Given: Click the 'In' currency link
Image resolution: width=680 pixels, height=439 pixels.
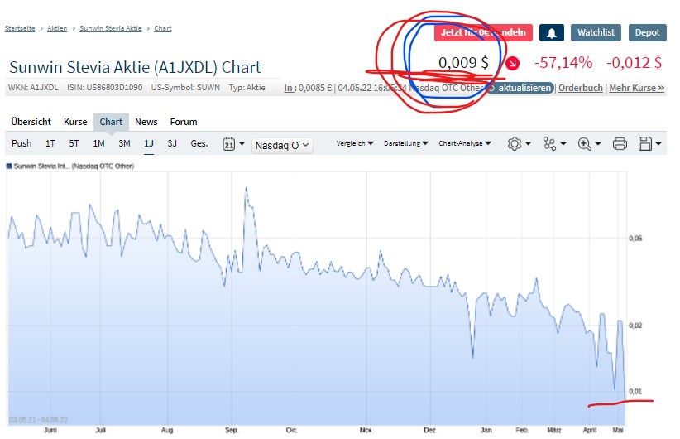Looking at the screenshot, I should (x=288, y=88).
